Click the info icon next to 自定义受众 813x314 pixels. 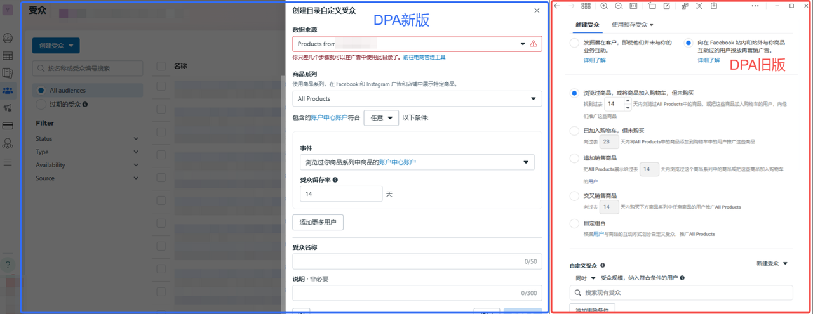603,265
